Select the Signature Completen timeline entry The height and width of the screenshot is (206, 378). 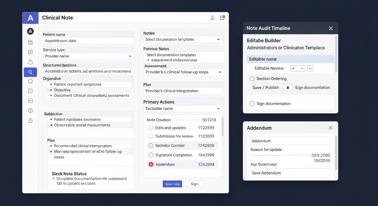(173, 155)
